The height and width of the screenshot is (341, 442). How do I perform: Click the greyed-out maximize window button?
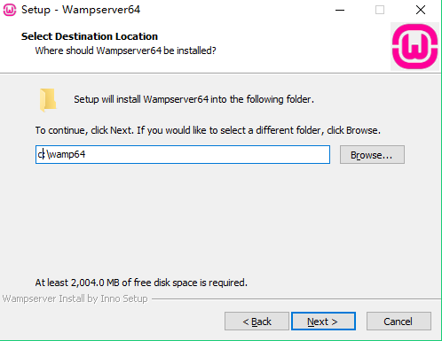[380, 10]
